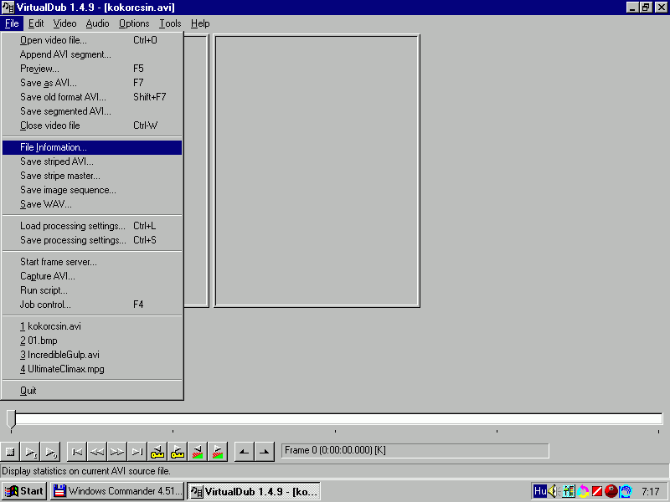Choose Quit from the File menu
The image size is (670, 502).
(x=92, y=391)
